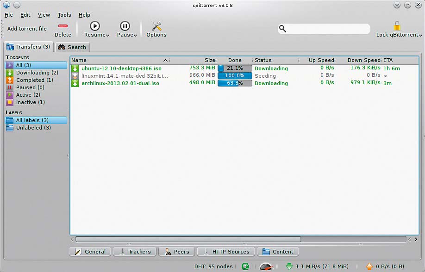Click the Pause icon in toolbar
The height and width of the screenshot is (272, 425).
click(x=125, y=26)
